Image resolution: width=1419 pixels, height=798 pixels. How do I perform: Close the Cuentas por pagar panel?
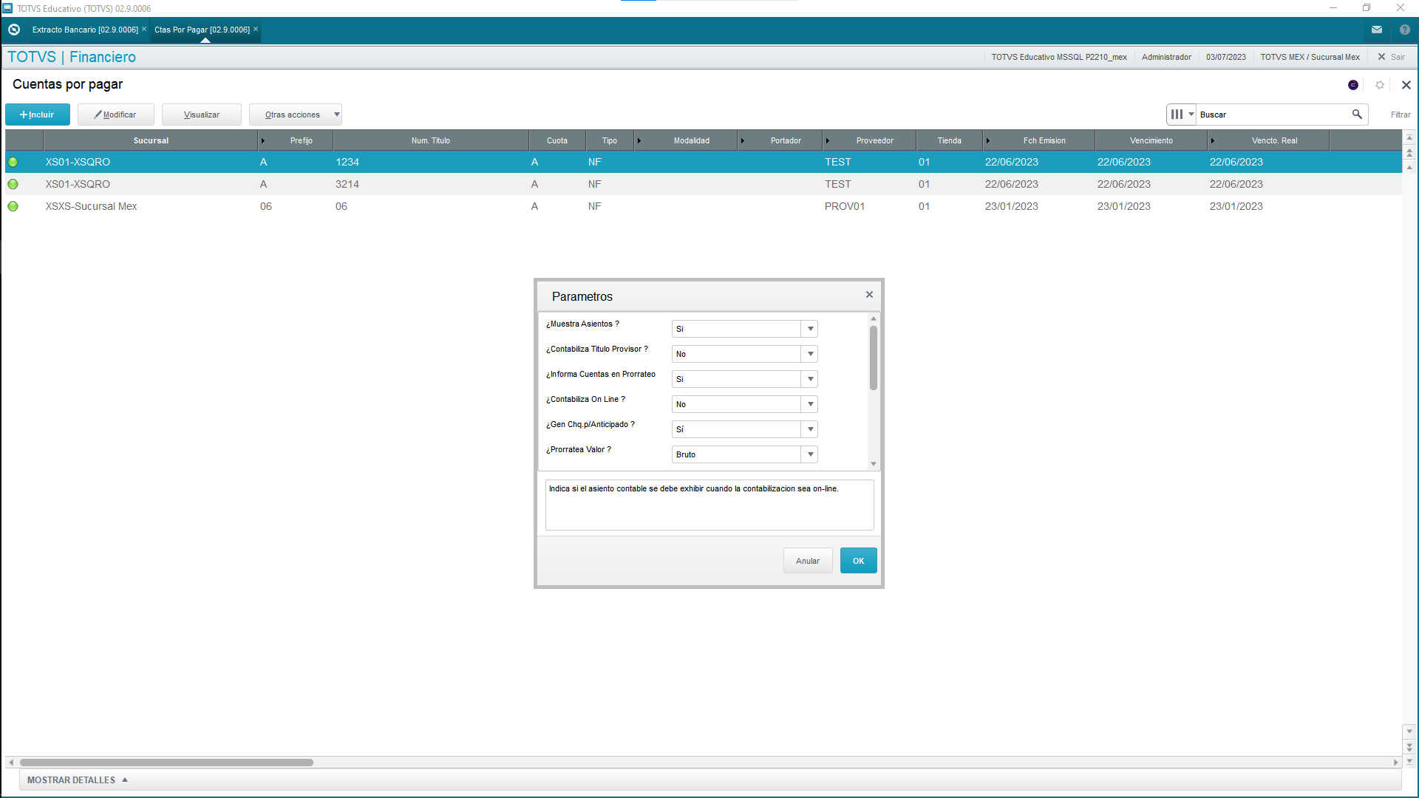1406,85
